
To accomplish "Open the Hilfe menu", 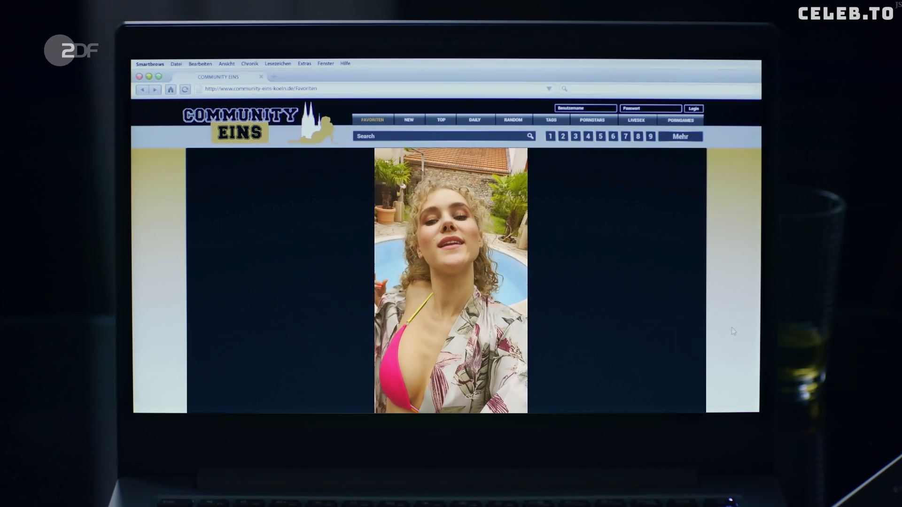I will click(345, 63).
